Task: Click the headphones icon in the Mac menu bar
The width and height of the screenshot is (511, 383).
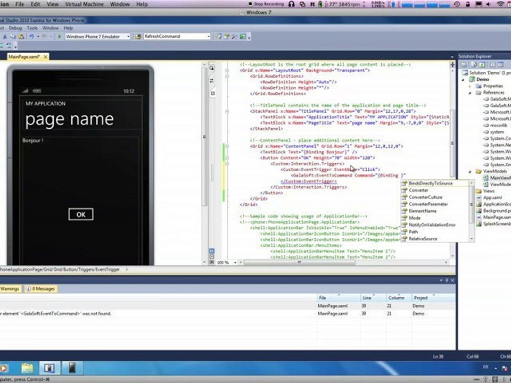Action: 292,4
